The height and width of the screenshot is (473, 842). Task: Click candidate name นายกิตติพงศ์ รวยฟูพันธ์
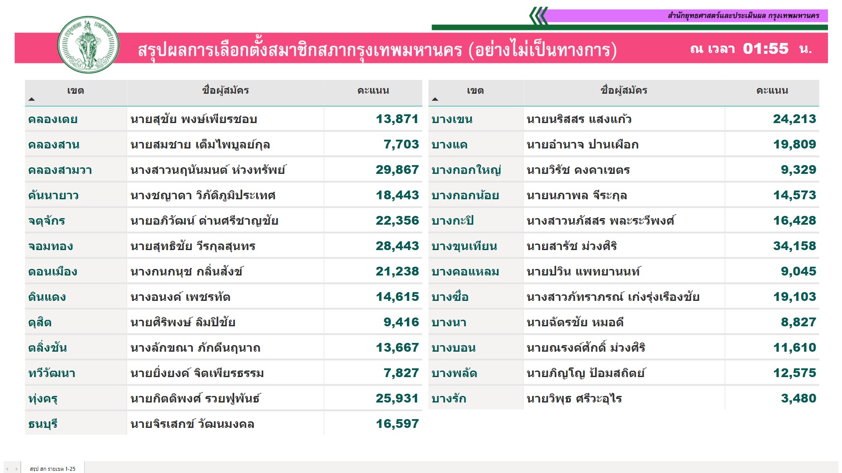195,399
